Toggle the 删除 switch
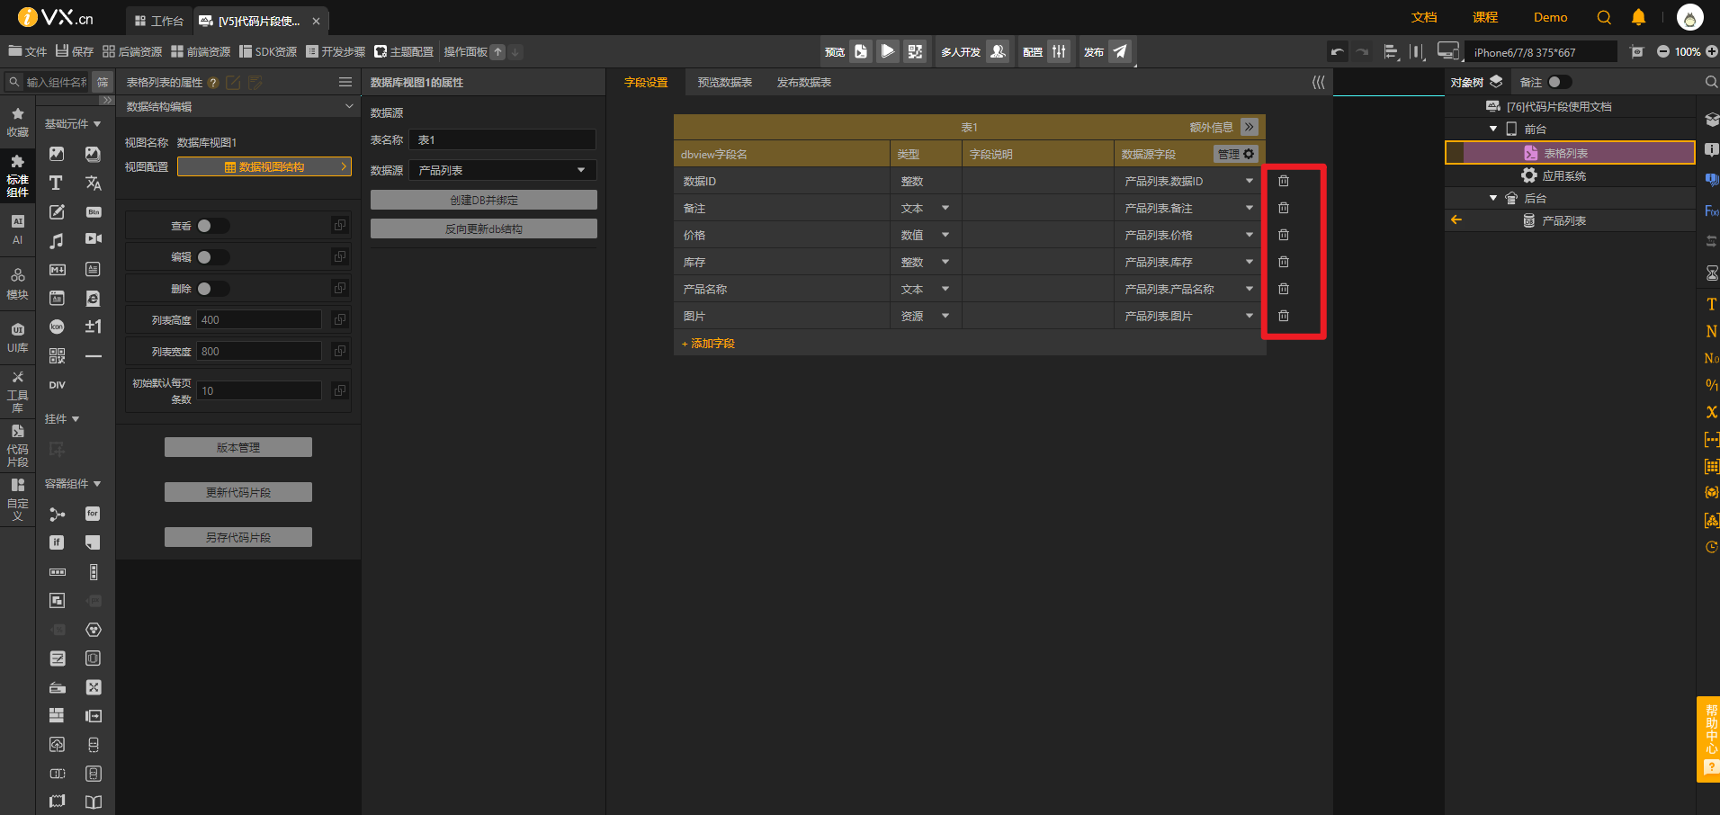Screen dimensions: 1720x815 (x=213, y=289)
